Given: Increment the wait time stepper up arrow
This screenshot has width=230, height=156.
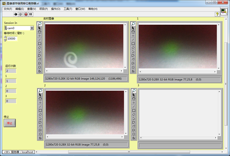Looking at the screenshot, I should tap(5, 37).
